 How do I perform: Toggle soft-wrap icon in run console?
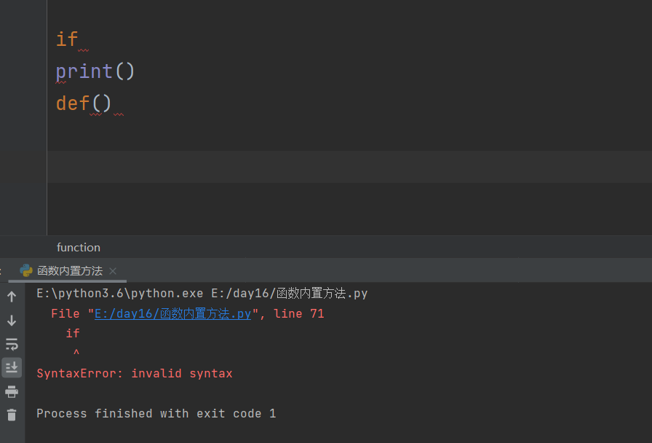click(x=12, y=344)
